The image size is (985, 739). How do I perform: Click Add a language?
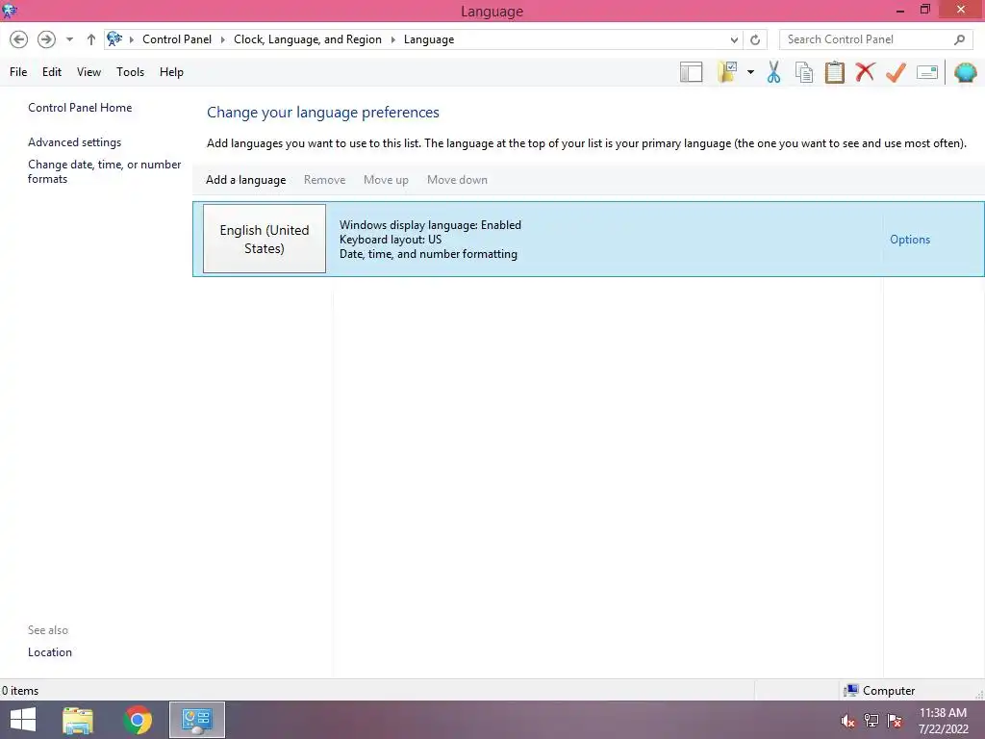[x=245, y=180]
